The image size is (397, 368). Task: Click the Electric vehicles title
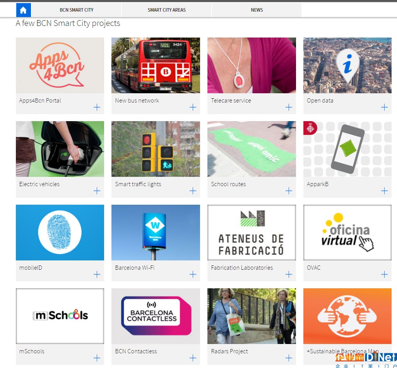pos(39,184)
